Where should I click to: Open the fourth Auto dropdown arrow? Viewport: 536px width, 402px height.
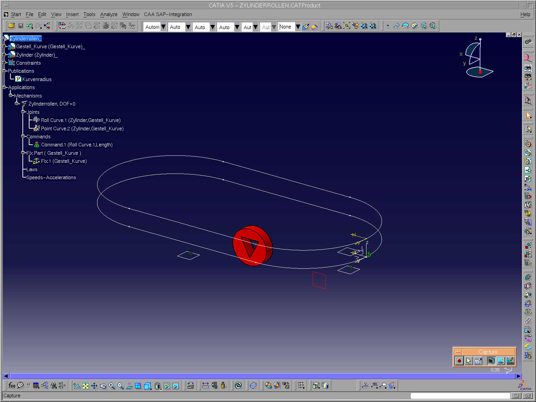[237, 27]
